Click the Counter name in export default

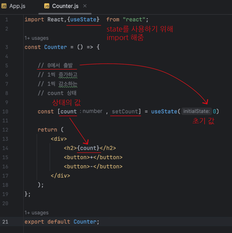coord(85,222)
